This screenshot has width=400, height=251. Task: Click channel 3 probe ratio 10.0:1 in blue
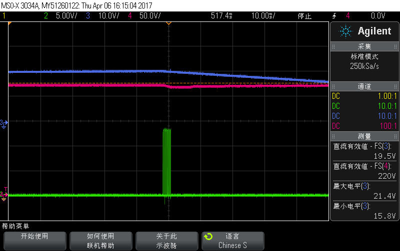387,116
